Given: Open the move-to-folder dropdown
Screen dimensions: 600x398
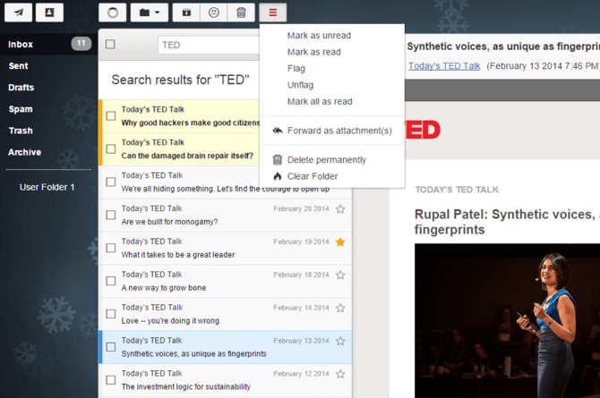Looking at the screenshot, I should [x=150, y=13].
